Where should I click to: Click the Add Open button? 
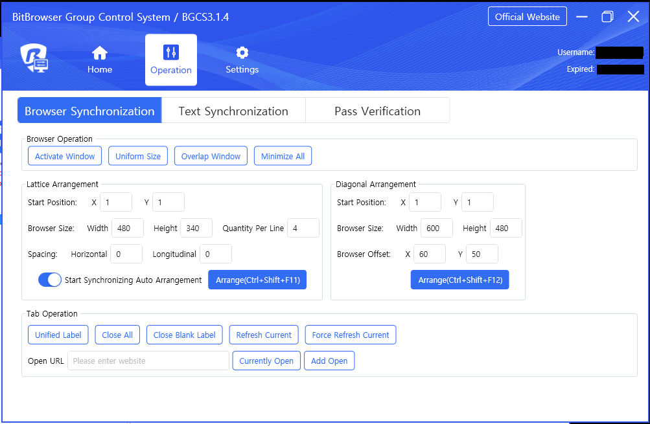(x=329, y=361)
